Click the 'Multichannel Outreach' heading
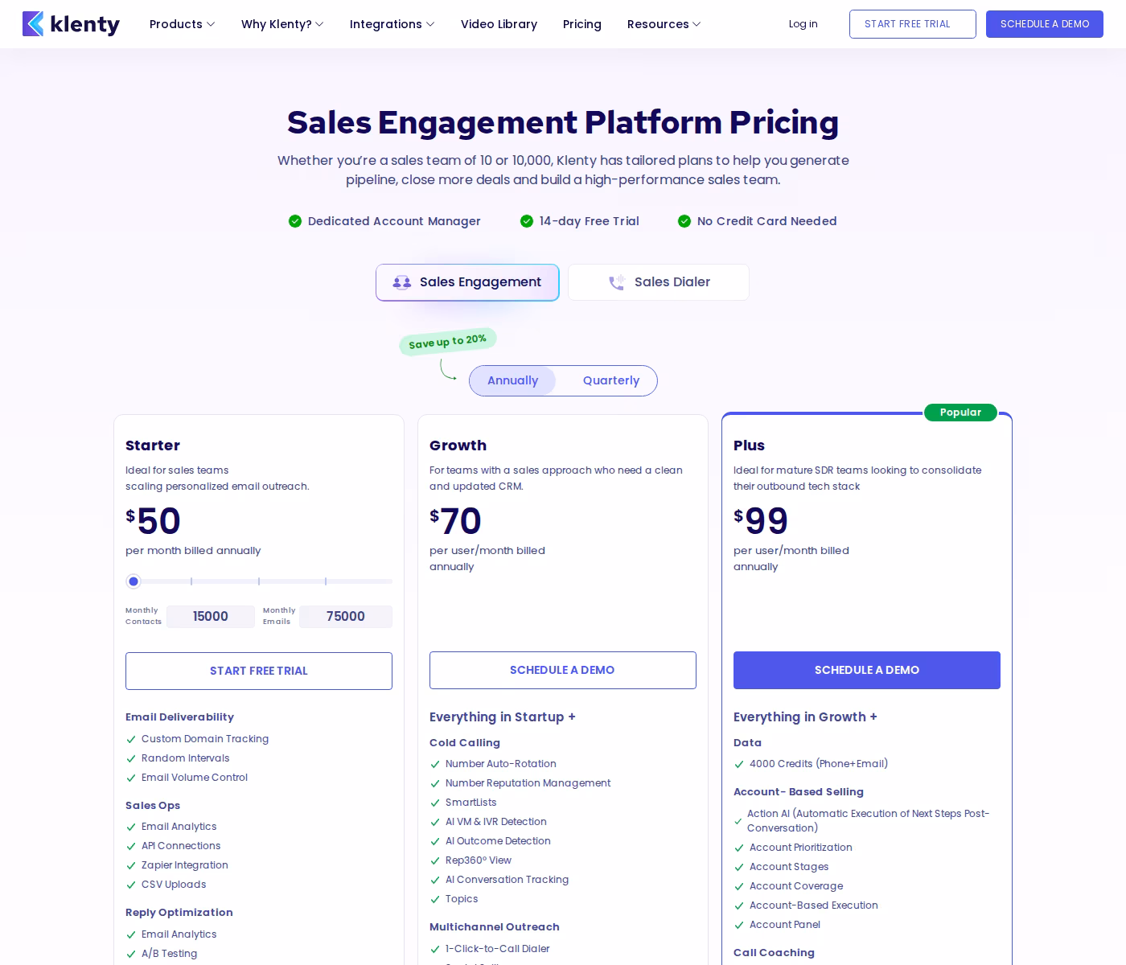This screenshot has width=1126, height=965. (x=495, y=927)
